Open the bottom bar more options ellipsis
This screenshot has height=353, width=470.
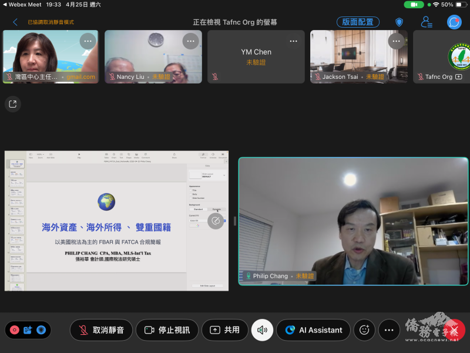(388, 330)
